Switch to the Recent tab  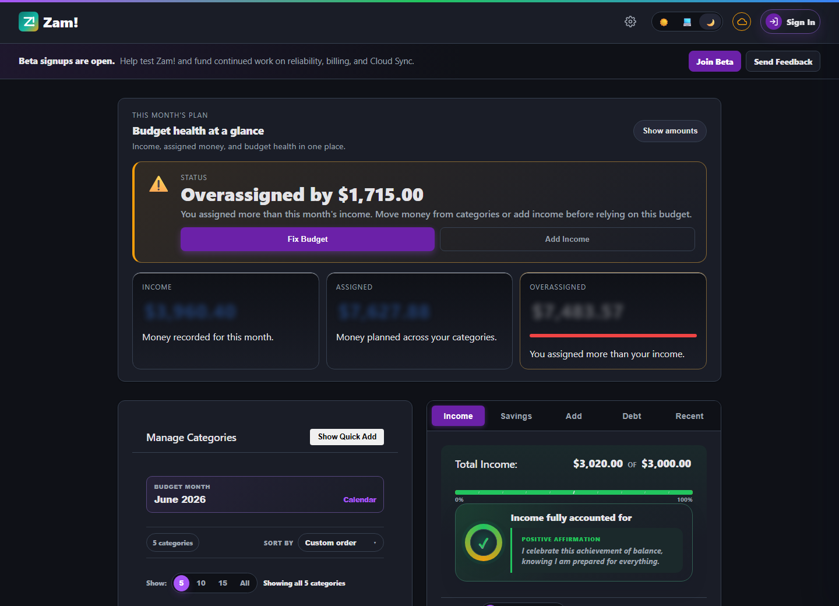[x=689, y=416]
